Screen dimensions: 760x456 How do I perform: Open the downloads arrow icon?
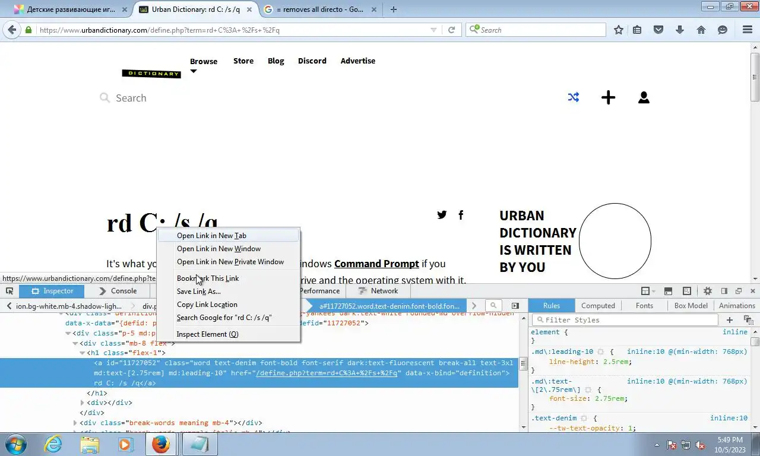(x=680, y=30)
